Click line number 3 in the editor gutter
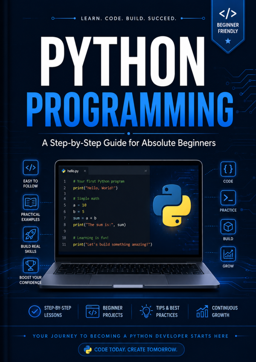Viewport: 256px width, 362px height. 64,193
